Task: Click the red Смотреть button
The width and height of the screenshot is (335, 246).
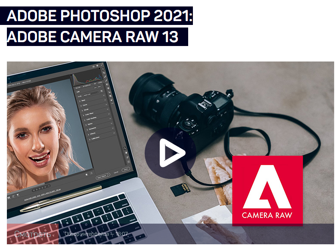Action: [x=33, y=234]
